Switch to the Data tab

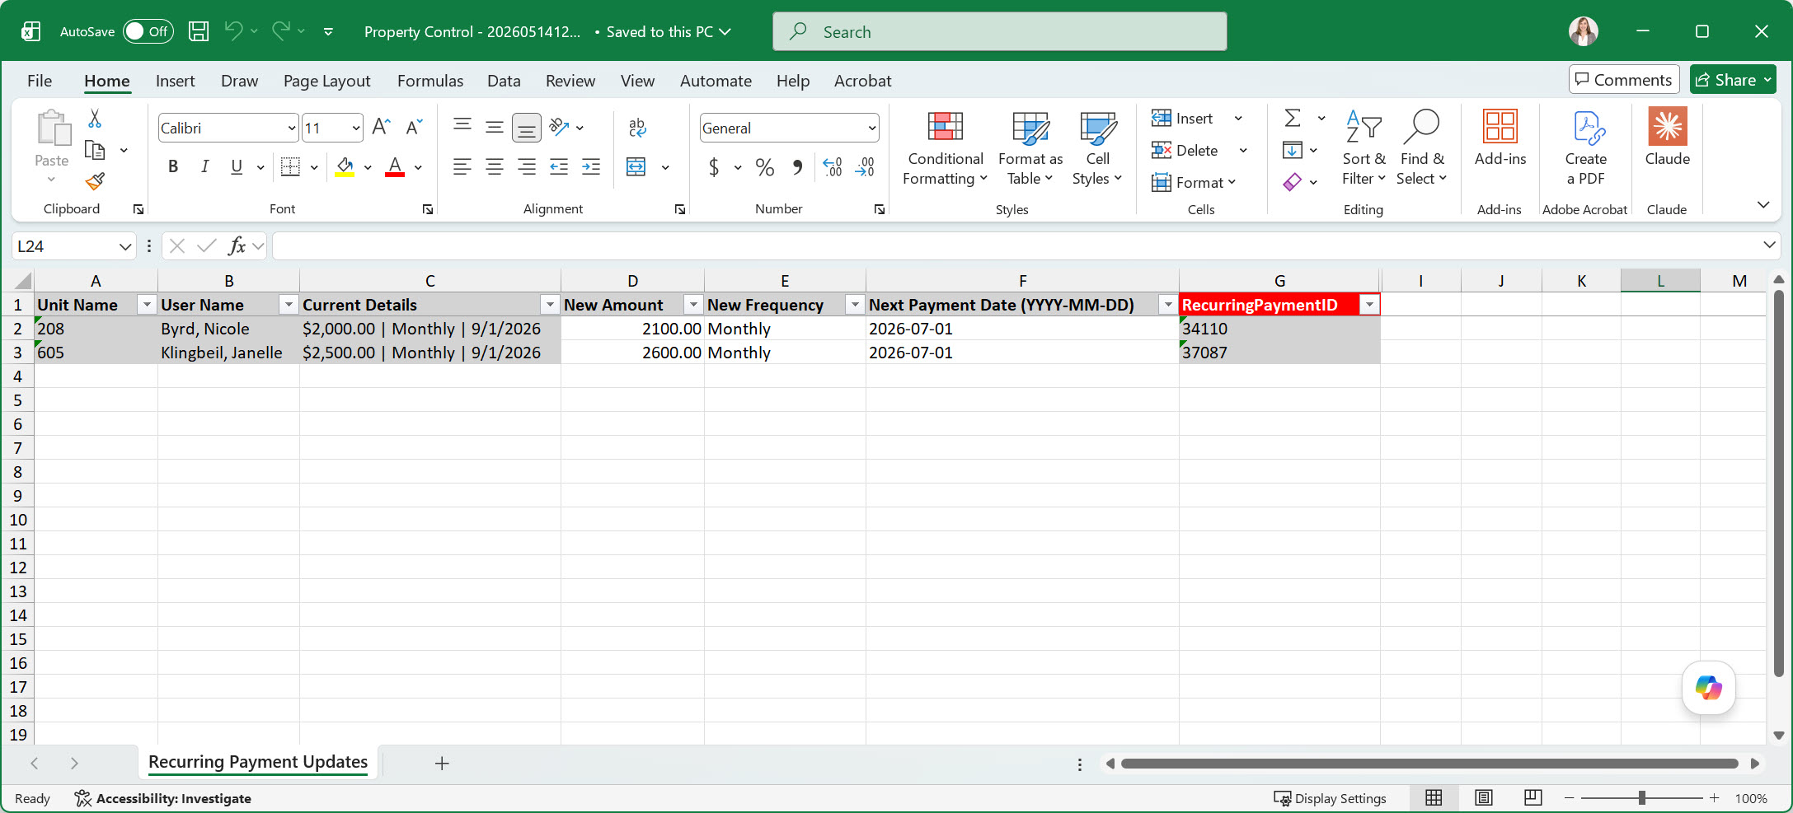(x=504, y=81)
